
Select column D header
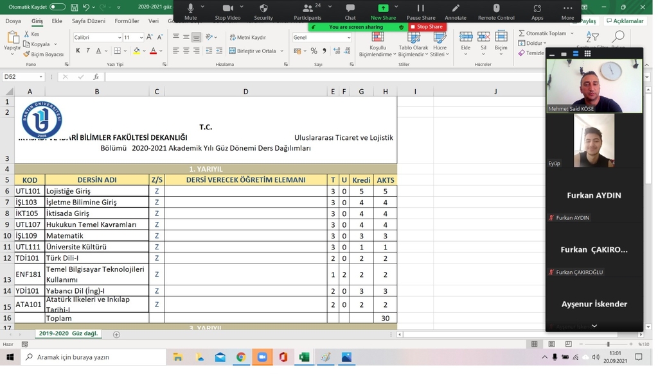tap(245, 91)
